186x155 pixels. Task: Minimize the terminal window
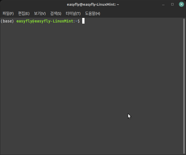coord(163,5)
